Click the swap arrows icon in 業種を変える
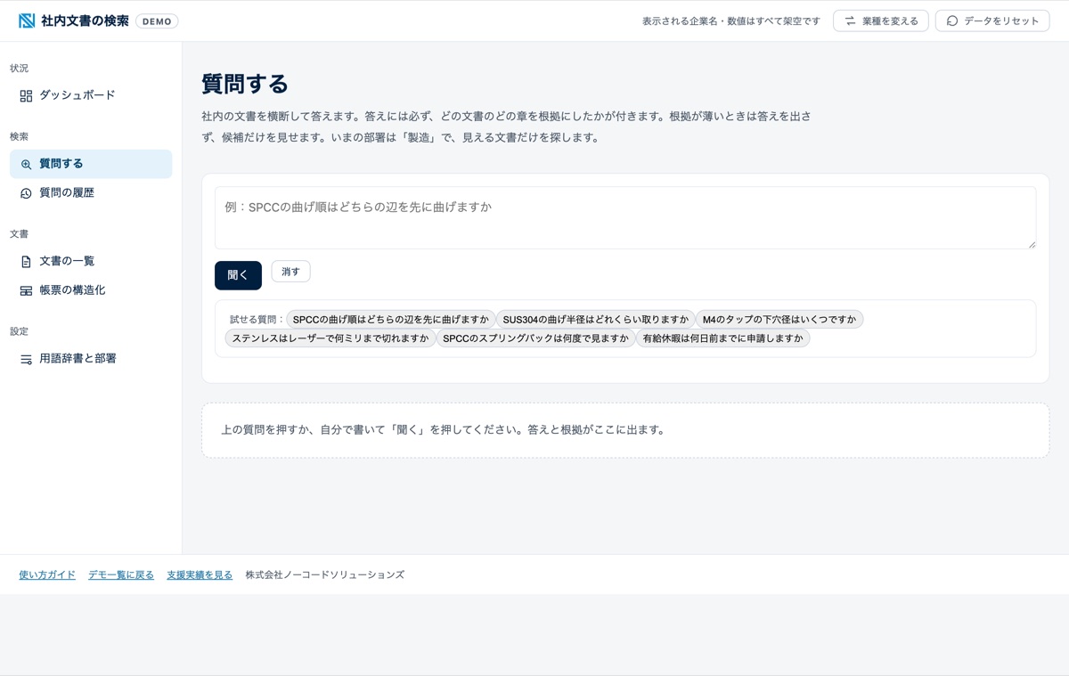The height and width of the screenshot is (676, 1069). click(850, 20)
